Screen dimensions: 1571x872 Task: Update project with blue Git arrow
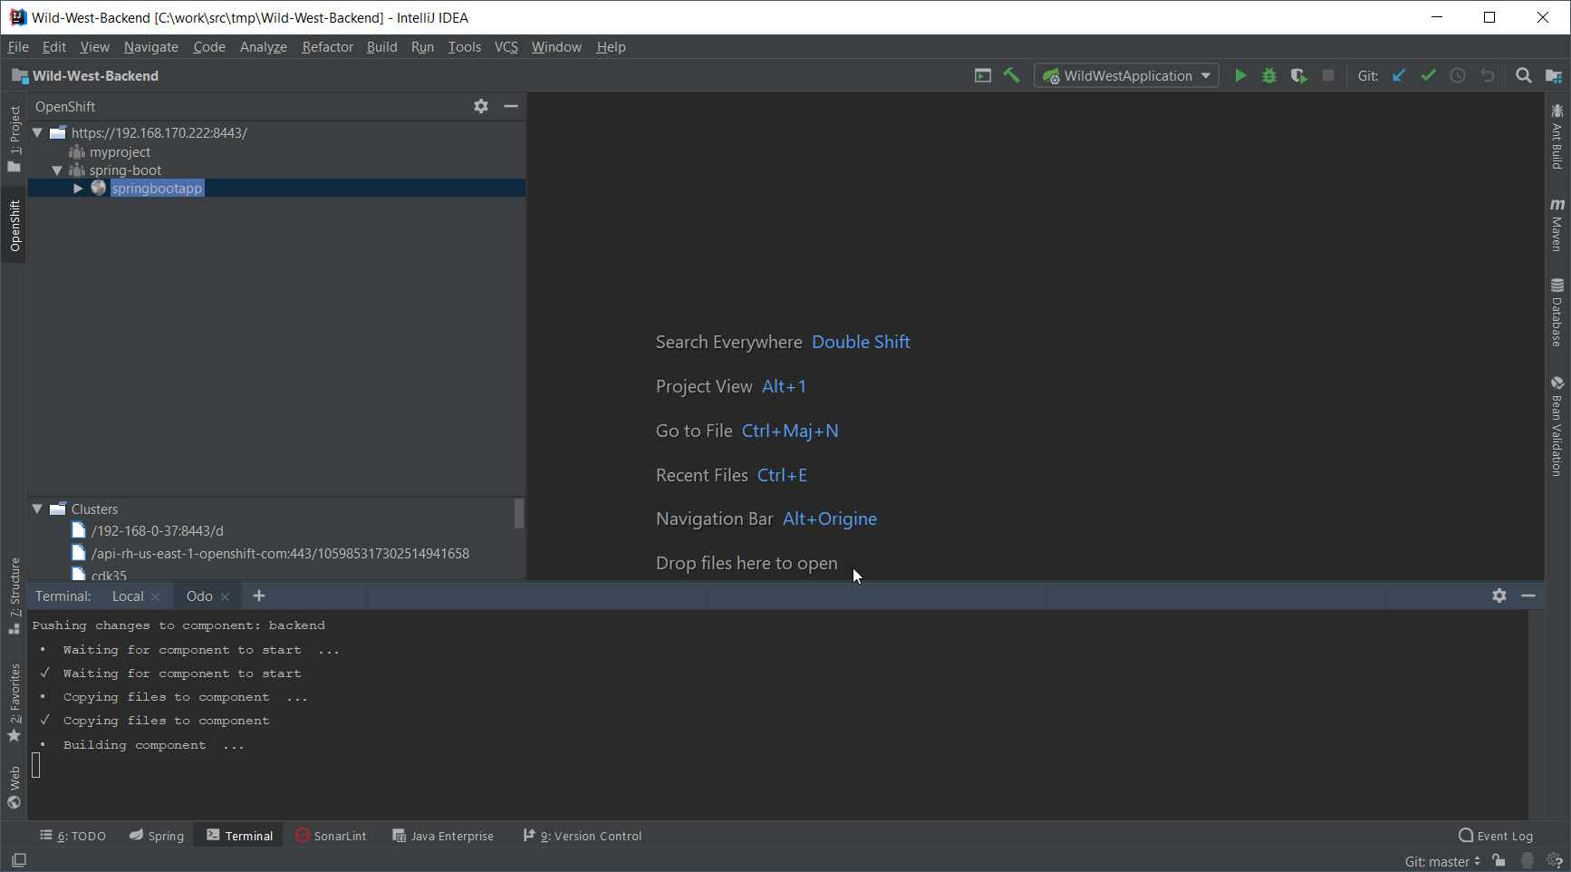[1399, 75]
